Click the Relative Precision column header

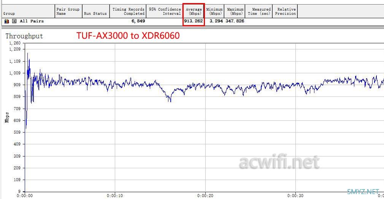[285, 11]
